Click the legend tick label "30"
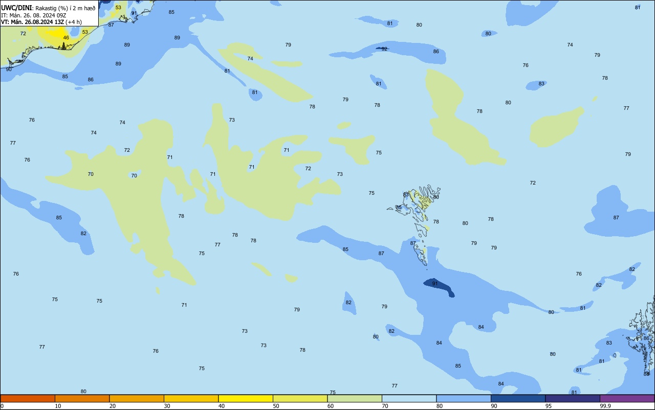 point(167,406)
